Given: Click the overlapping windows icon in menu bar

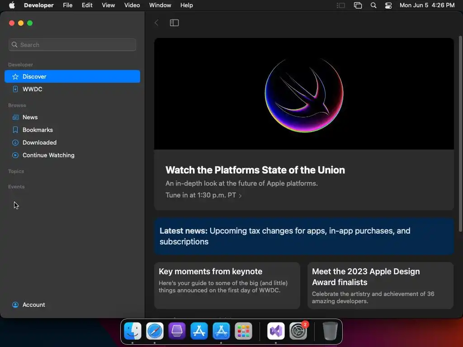Looking at the screenshot, I should 358,5.
